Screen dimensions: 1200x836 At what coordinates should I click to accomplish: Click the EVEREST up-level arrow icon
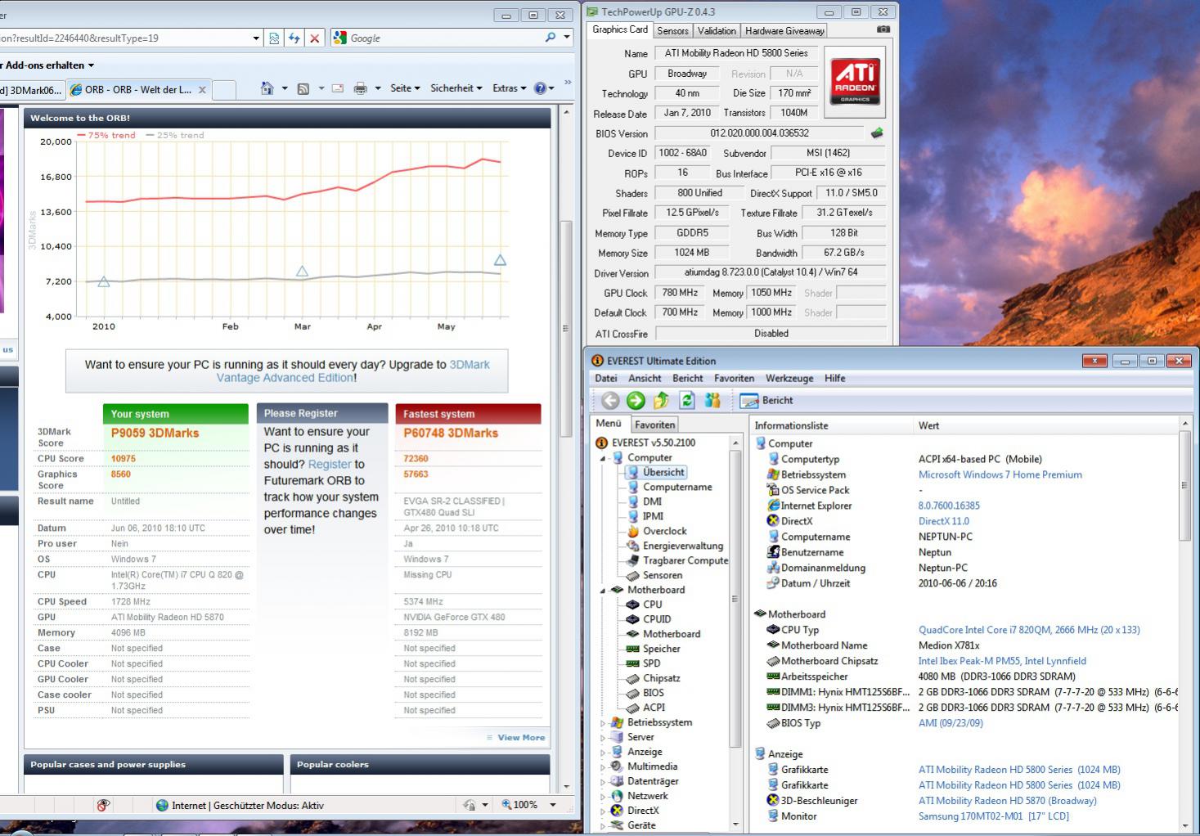(661, 400)
